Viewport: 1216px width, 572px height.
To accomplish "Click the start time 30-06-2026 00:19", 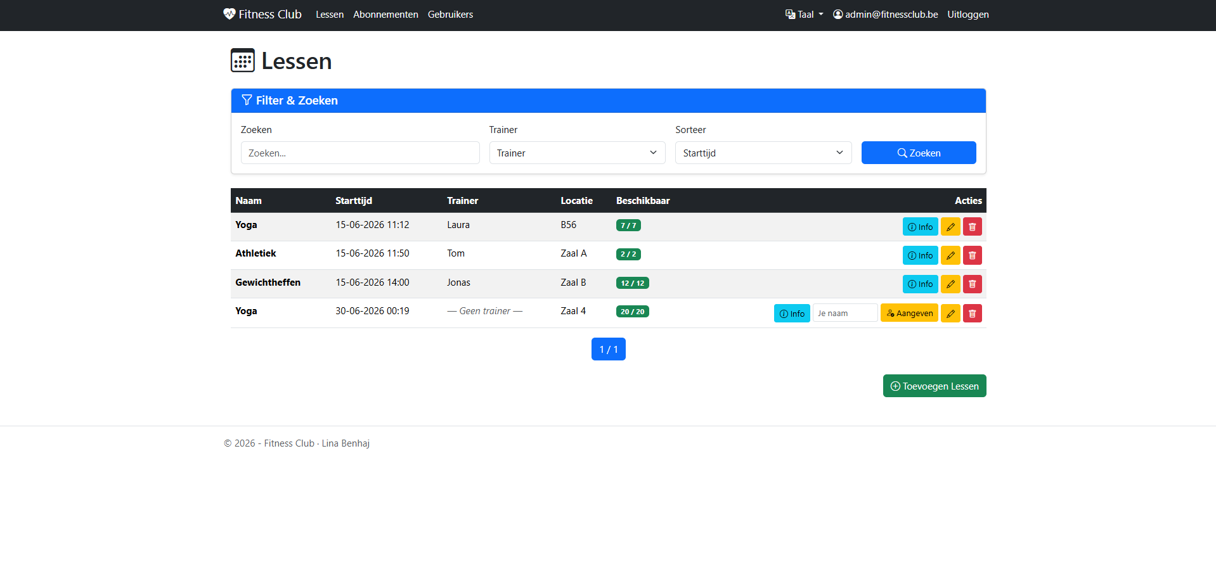I will point(372,310).
